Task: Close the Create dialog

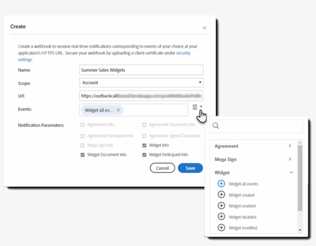Action: pyautogui.click(x=204, y=28)
